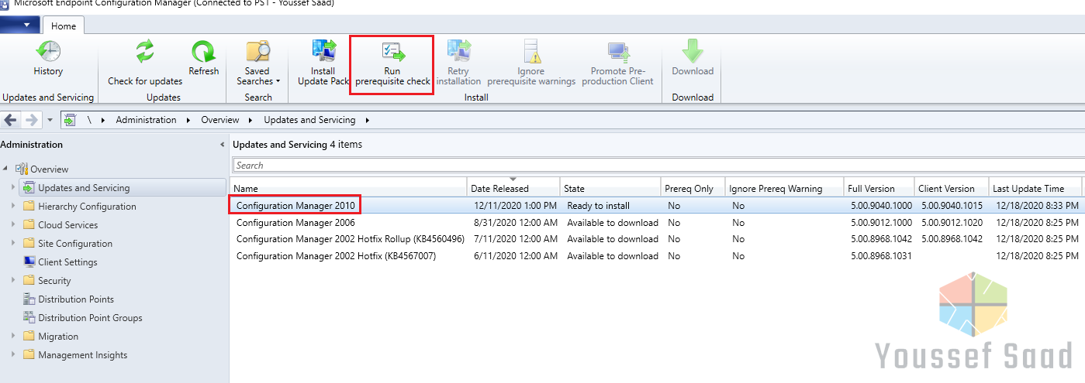Click Promote Pre-production Client
This screenshot has width=1085, height=383.
tap(617, 63)
